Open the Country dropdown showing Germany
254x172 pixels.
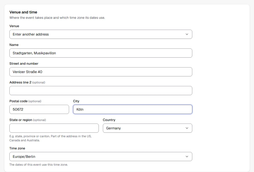tap(148, 128)
